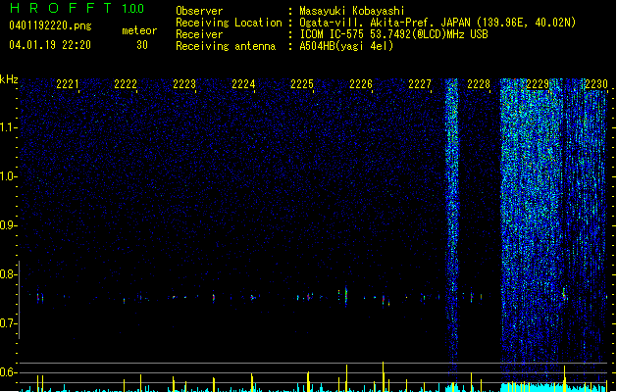Click the 1.1 frequency axis label
The height and width of the screenshot is (392, 617).
8,127
